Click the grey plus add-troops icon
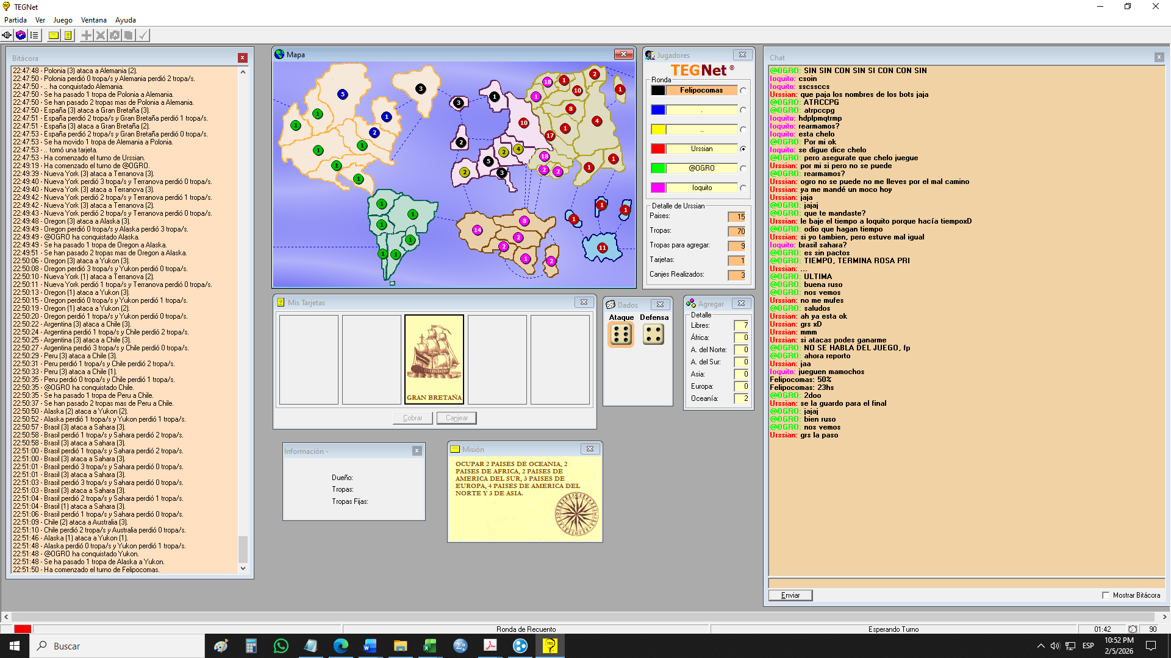1171x658 pixels. (x=87, y=35)
